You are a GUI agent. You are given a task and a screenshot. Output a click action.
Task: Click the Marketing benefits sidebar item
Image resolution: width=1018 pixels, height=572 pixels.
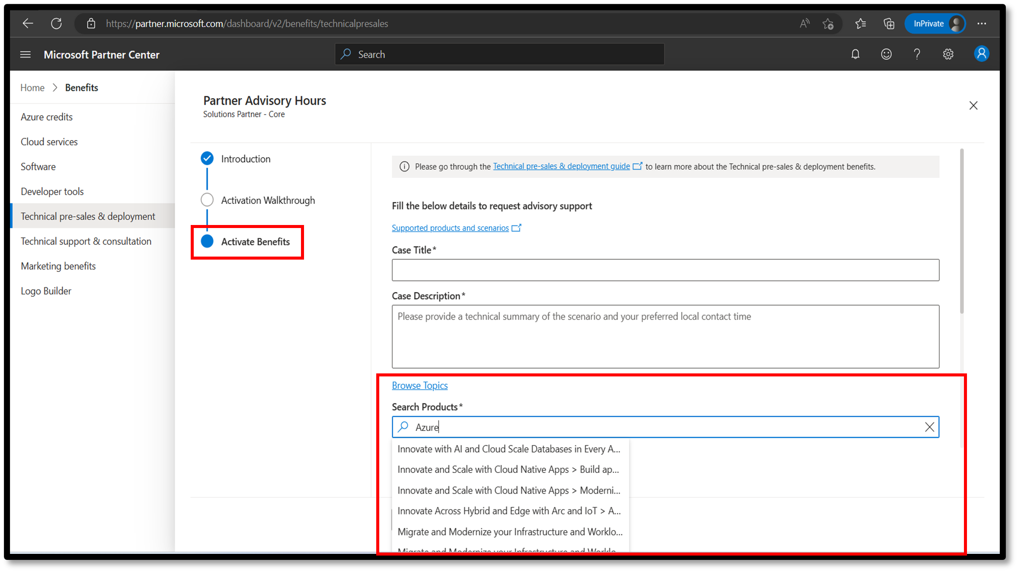click(x=58, y=266)
